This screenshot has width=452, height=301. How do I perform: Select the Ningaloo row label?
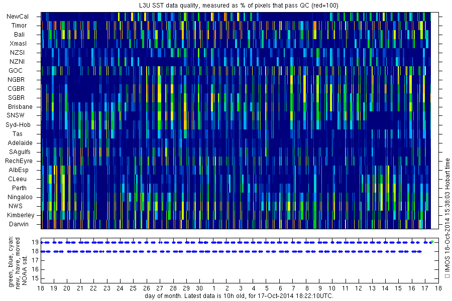pyautogui.click(x=20, y=197)
